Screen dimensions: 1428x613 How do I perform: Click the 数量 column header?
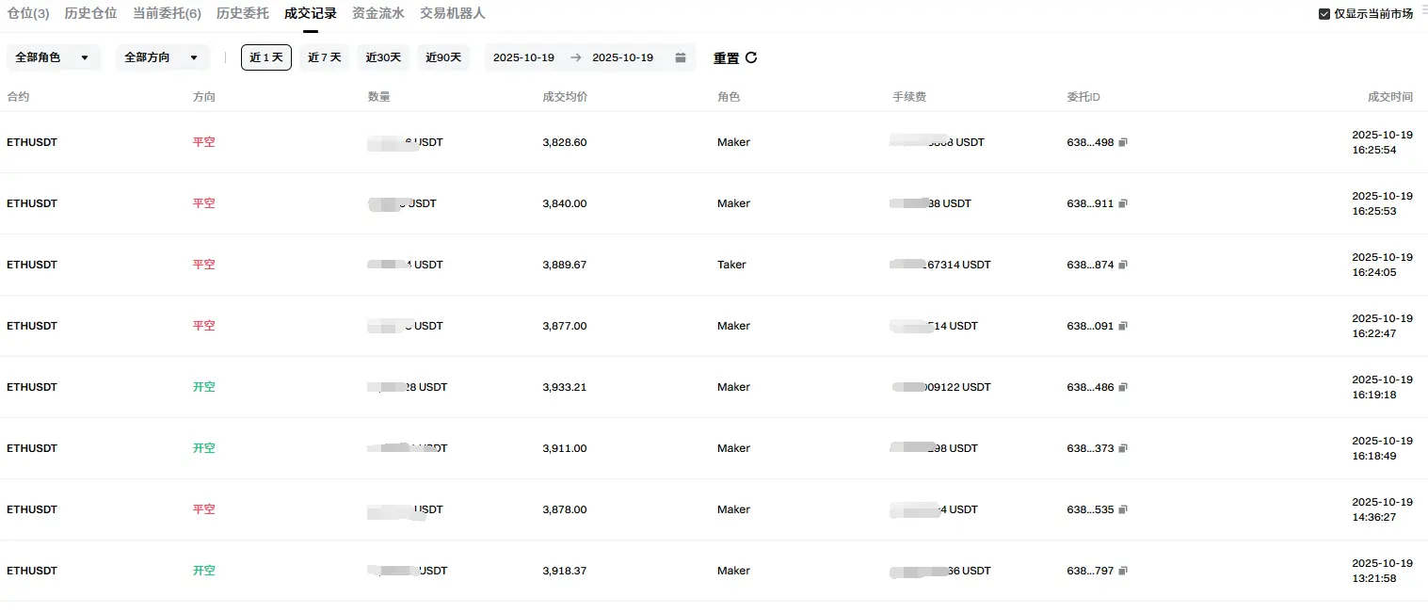379,97
